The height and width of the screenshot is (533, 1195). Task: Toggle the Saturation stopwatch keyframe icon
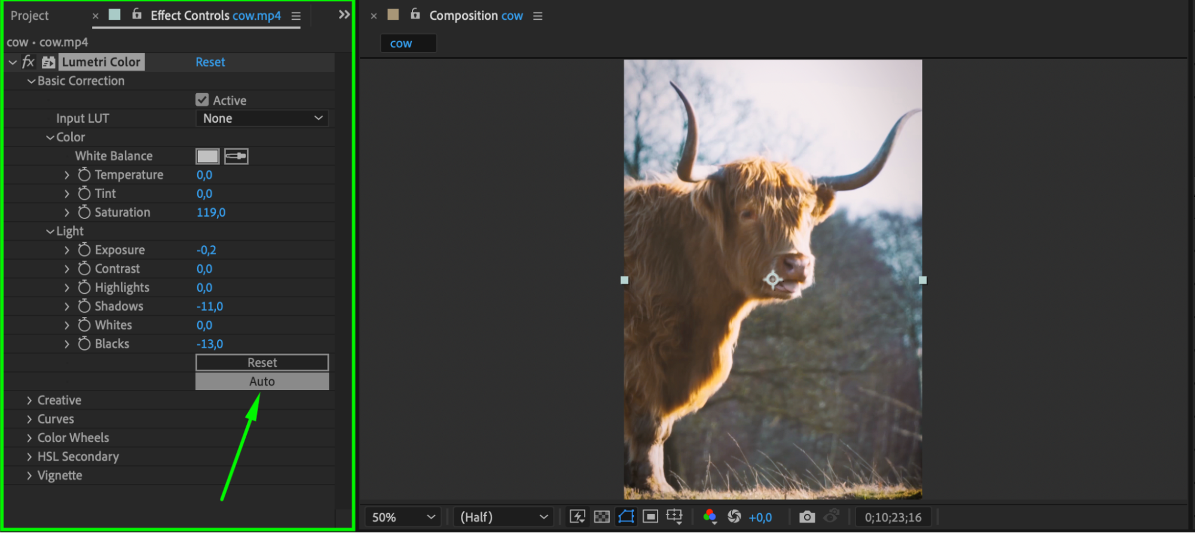(84, 212)
